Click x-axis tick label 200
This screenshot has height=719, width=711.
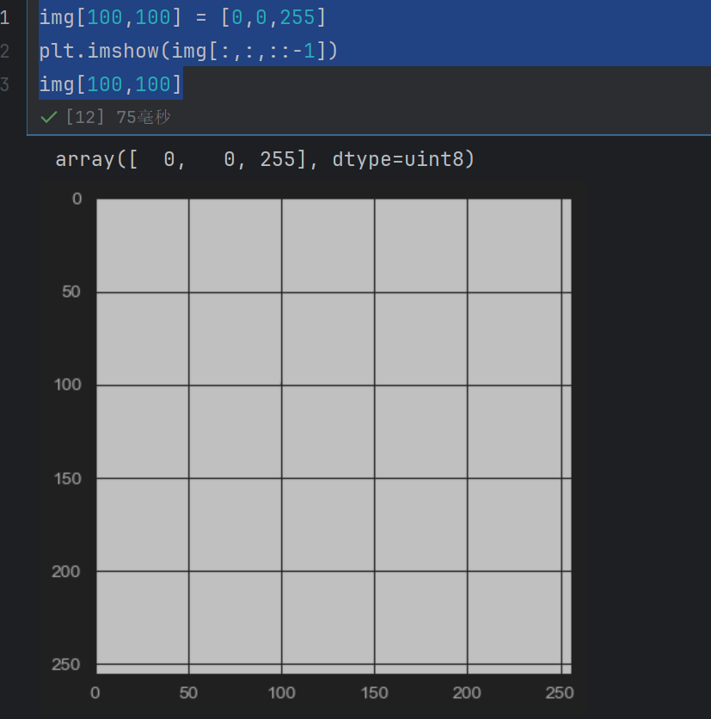[467, 692]
